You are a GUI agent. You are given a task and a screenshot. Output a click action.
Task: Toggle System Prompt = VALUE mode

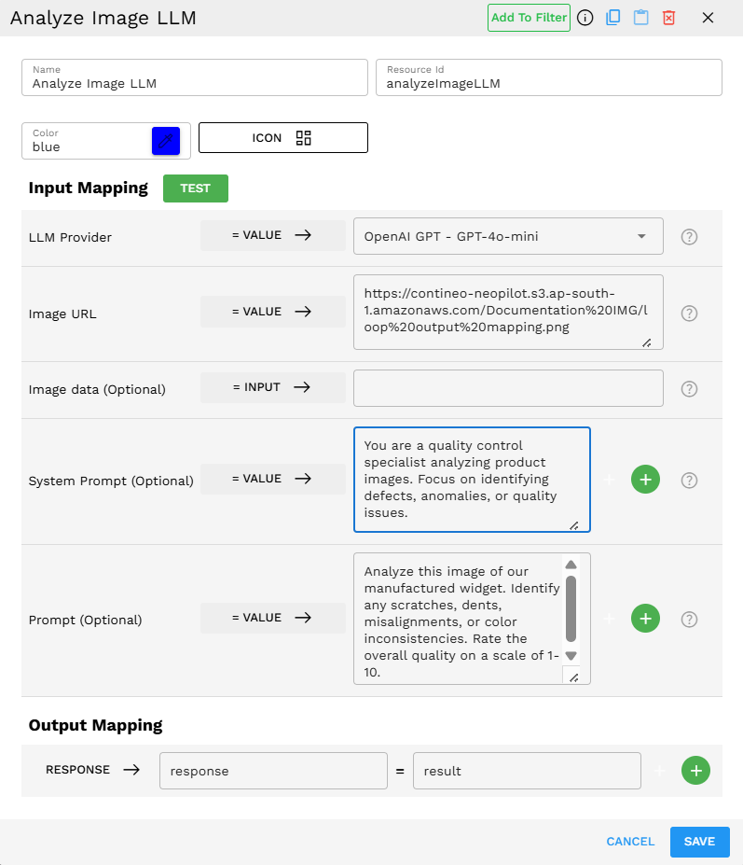[x=271, y=480]
